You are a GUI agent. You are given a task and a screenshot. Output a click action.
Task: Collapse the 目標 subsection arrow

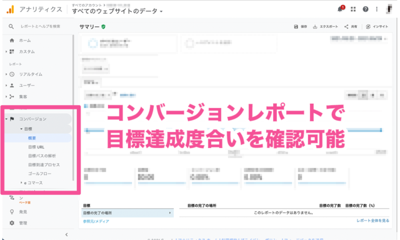tap(21, 129)
